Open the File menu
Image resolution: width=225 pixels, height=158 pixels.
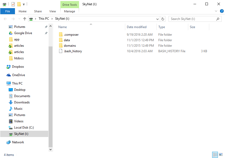click(x=8, y=11)
